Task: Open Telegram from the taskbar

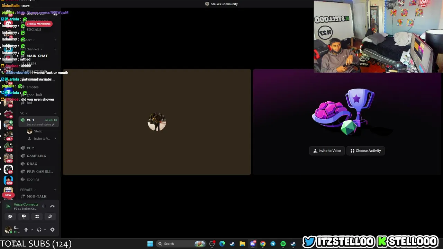Action: click(273, 244)
